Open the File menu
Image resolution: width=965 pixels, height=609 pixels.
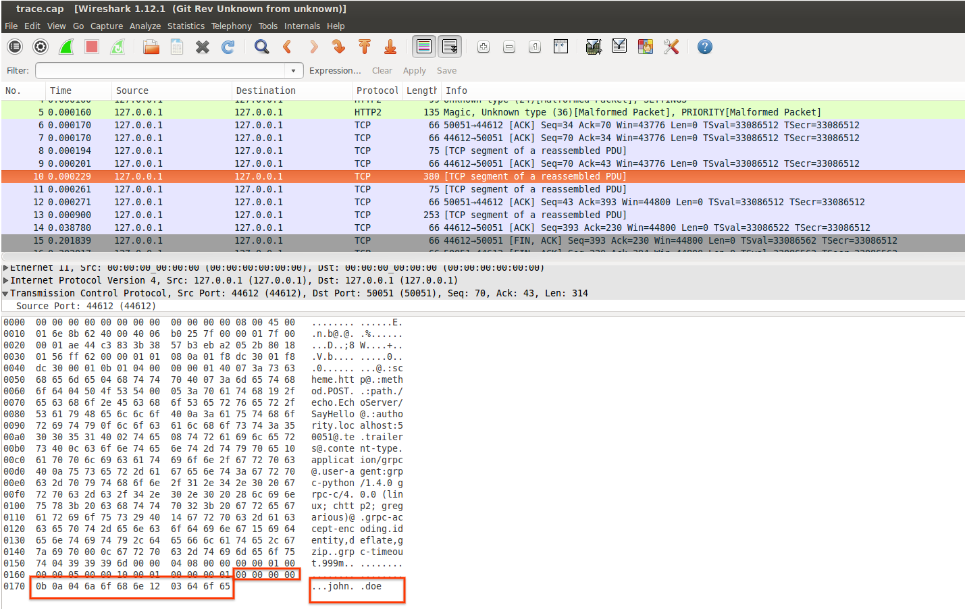click(11, 26)
